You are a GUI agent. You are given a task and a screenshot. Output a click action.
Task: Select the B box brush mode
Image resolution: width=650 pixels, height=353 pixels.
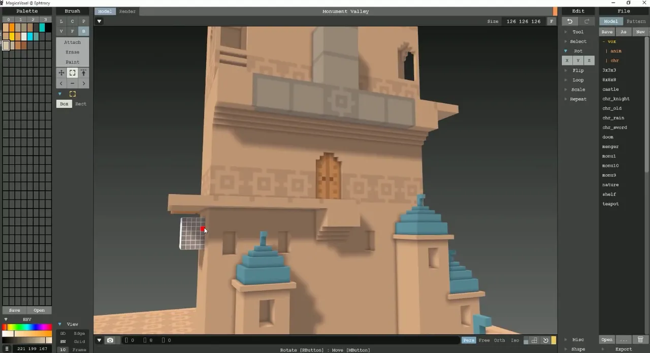[83, 31]
